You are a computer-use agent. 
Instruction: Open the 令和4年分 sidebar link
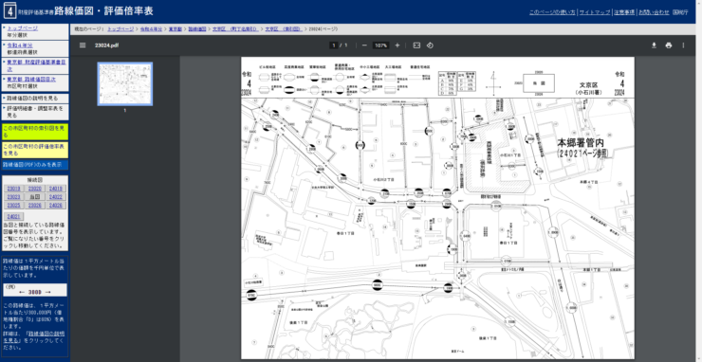20,45
